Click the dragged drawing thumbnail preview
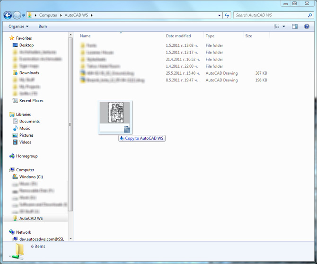 coord(115,117)
